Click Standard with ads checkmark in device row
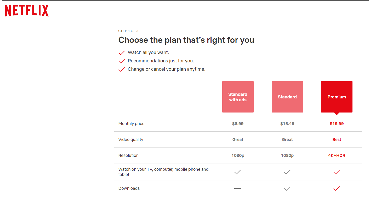 tap(238, 172)
